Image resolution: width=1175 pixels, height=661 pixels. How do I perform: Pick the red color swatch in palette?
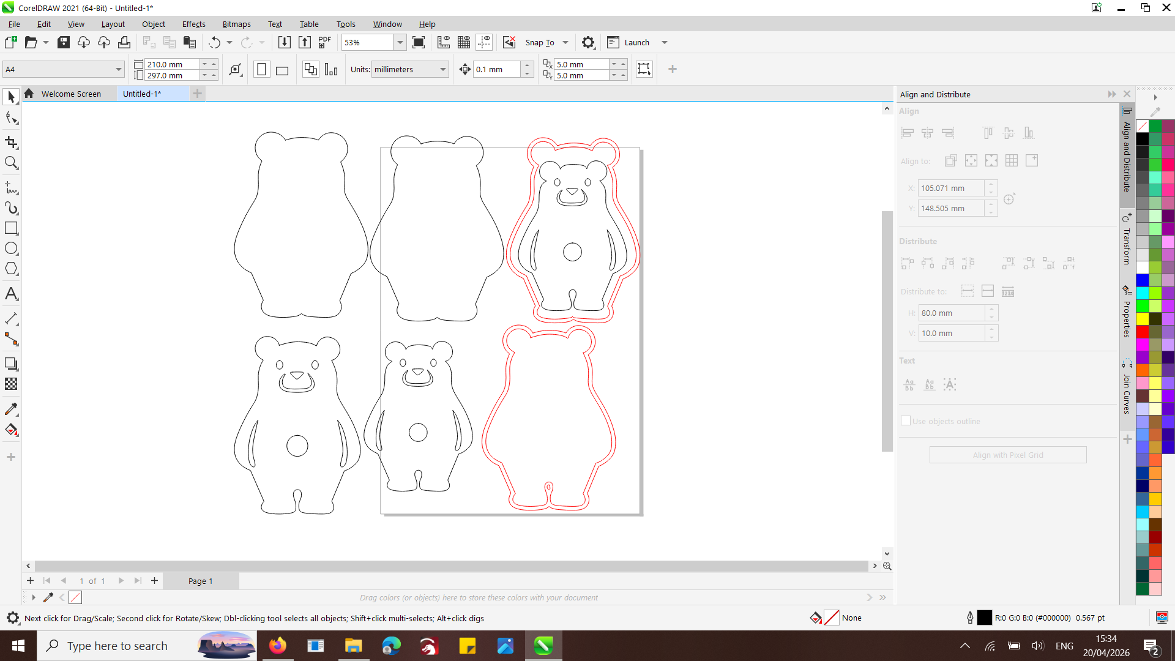click(x=1142, y=332)
